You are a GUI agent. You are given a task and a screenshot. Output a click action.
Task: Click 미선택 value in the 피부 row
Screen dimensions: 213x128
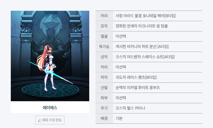tap(121, 98)
